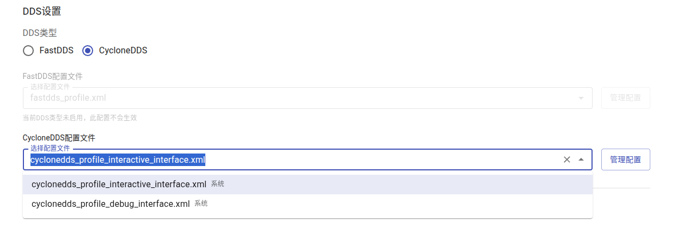Clear the selected CycloneDDS config file
Screen dimensions: 677x227
(x=566, y=159)
